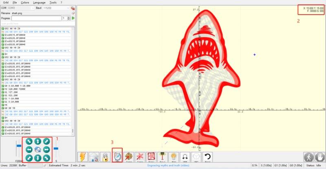Select the G0 X-10.000 Y-10.000 log line
326x169 pixels.
pyautogui.click(x=36, y=86)
